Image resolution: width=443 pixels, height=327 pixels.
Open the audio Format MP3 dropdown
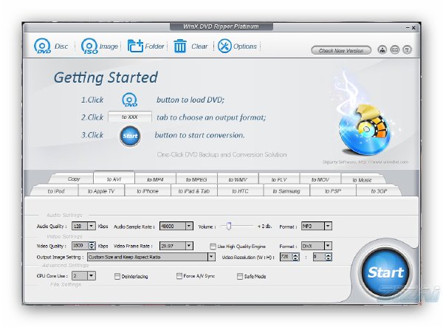click(328, 226)
